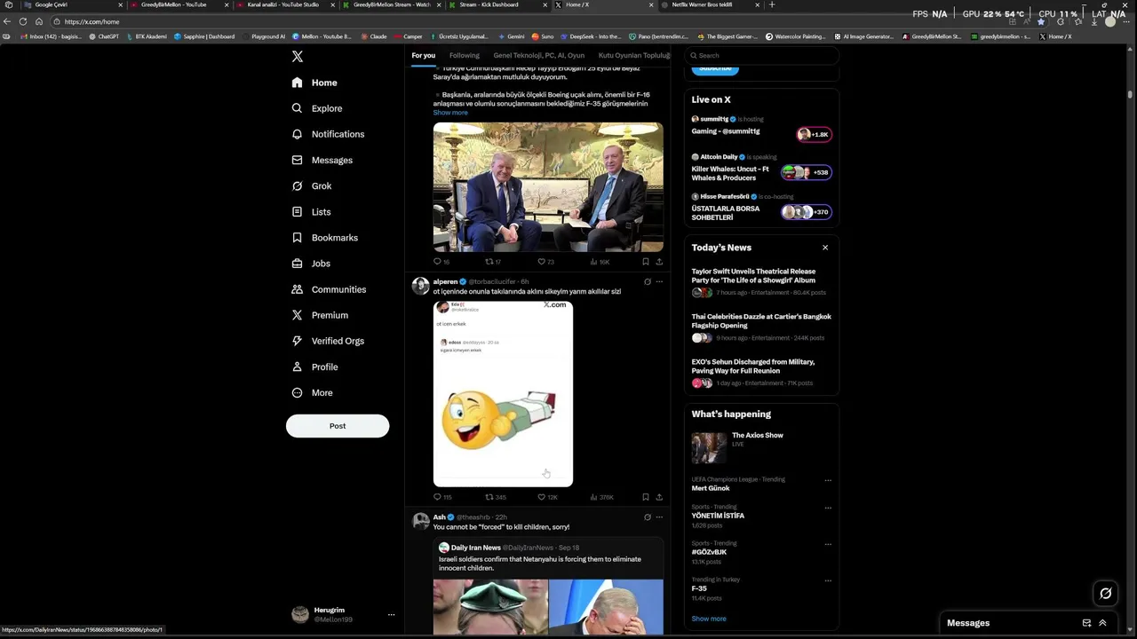Click the X search field
Screen dimensions: 1137x639
click(x=762, y=55)
